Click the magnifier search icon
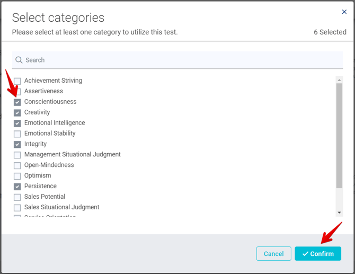This screenshot has height=274, width=355. (19, 60)
